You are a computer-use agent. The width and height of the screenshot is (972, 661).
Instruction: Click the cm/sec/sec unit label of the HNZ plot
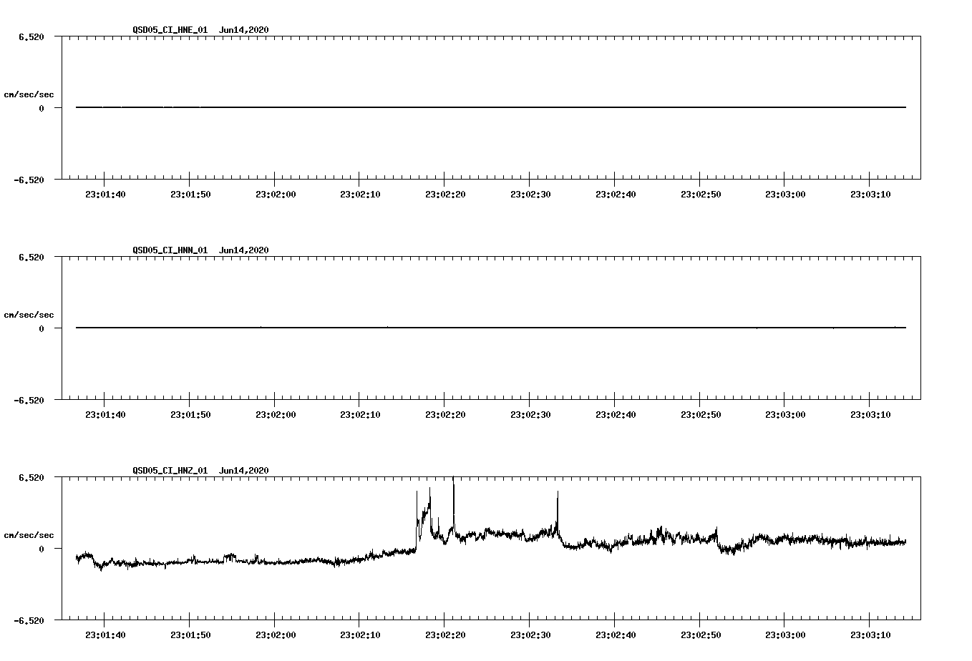(x=29, y=536)
